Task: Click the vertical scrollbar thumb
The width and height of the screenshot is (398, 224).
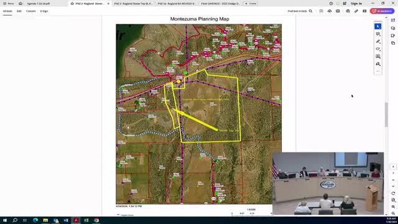Action: point(386,114)
